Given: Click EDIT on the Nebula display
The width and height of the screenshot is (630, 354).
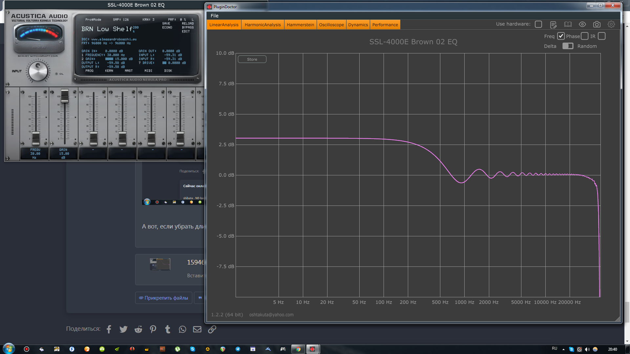Looking at the screenshot, I should [186, 31].
